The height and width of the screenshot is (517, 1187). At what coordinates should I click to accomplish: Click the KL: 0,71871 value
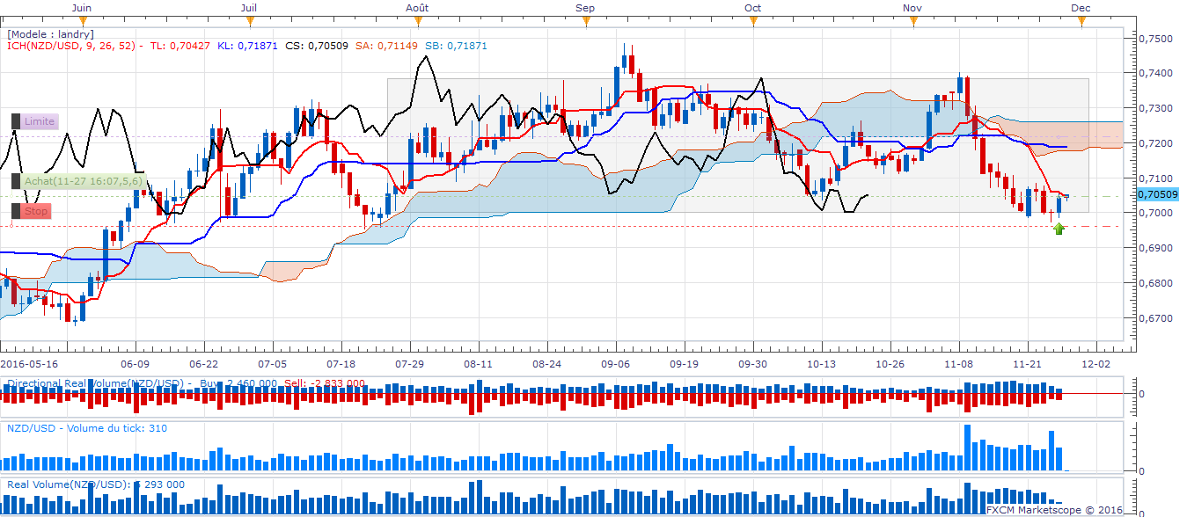248,45
